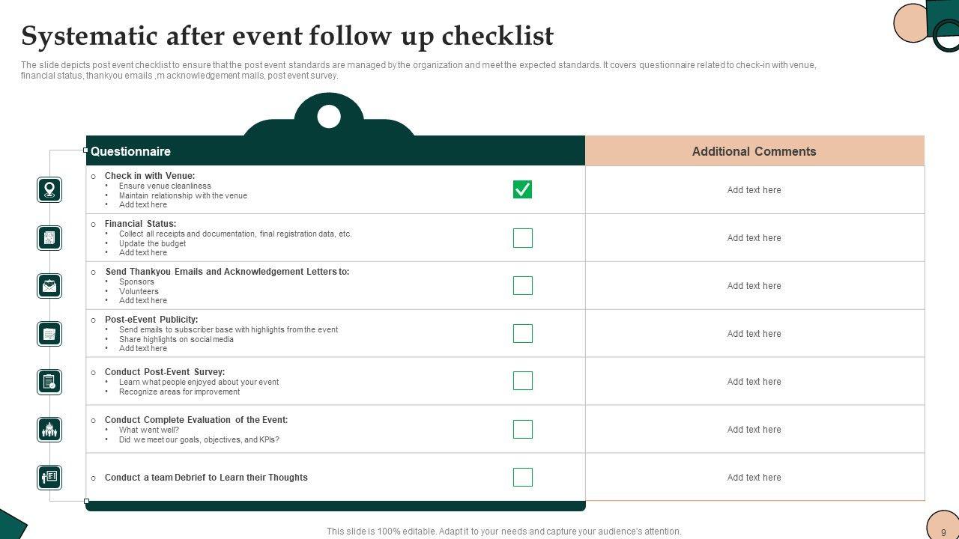This screenshot has height=539, width=959.
Task: Uncheck the Check in with Venue checkbox
Action: click(x=522, y=190)
